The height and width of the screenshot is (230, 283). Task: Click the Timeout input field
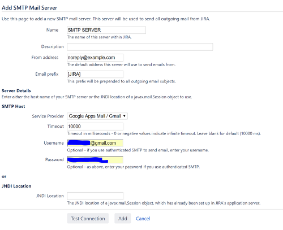[x=95, y=127]
